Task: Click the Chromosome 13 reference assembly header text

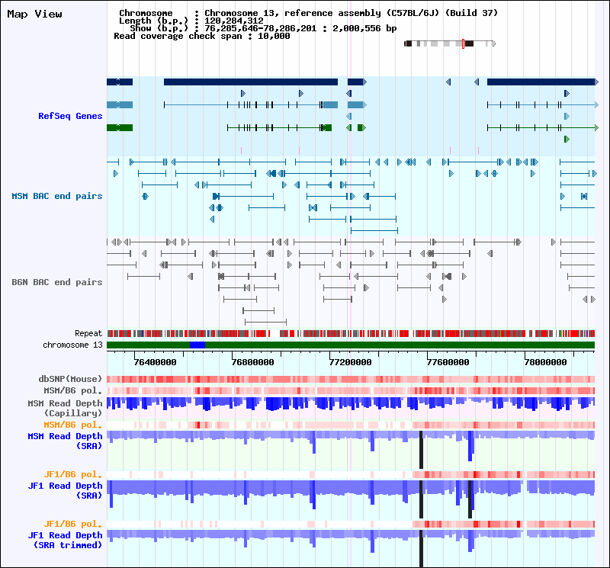Action: click(x=352, y=13)
